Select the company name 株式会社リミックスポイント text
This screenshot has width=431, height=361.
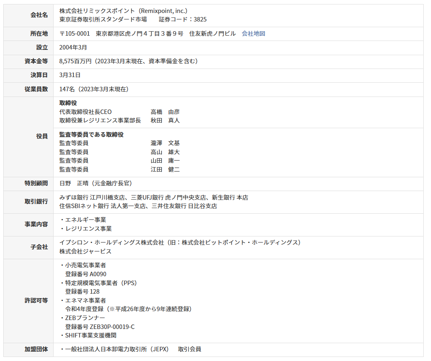tap(97, 11)
